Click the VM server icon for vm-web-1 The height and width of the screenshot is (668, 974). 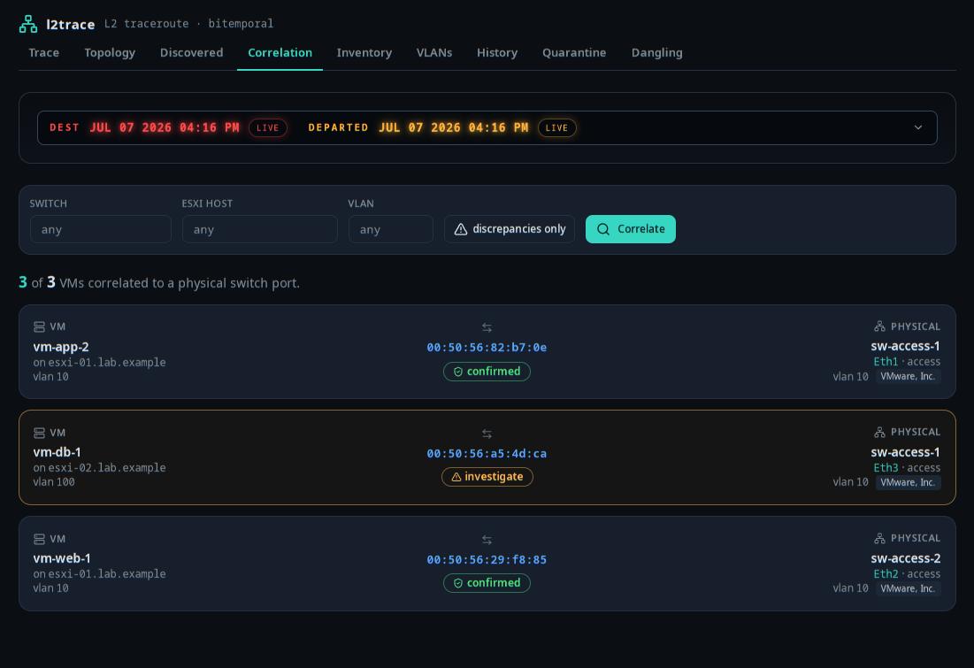39,539
